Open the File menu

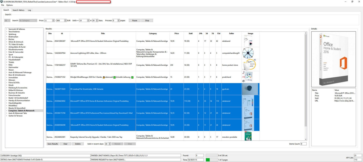click(x=2, y=5)
